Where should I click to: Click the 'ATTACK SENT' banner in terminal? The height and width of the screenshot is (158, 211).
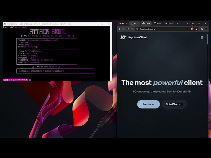click(x=47, y=32)
